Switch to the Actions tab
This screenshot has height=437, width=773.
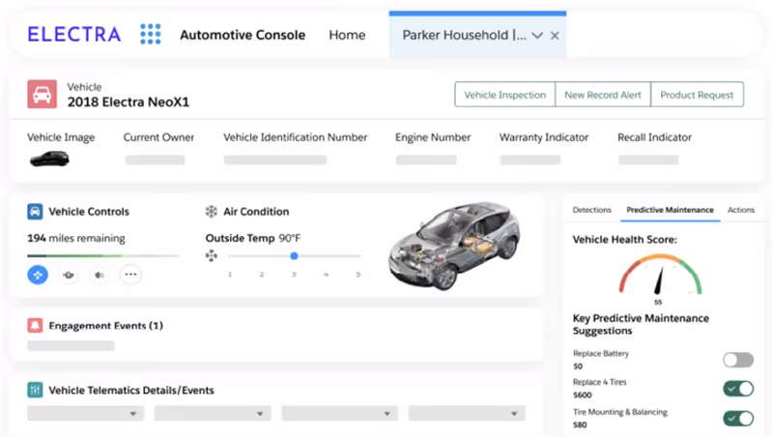[x=741, y=210]
